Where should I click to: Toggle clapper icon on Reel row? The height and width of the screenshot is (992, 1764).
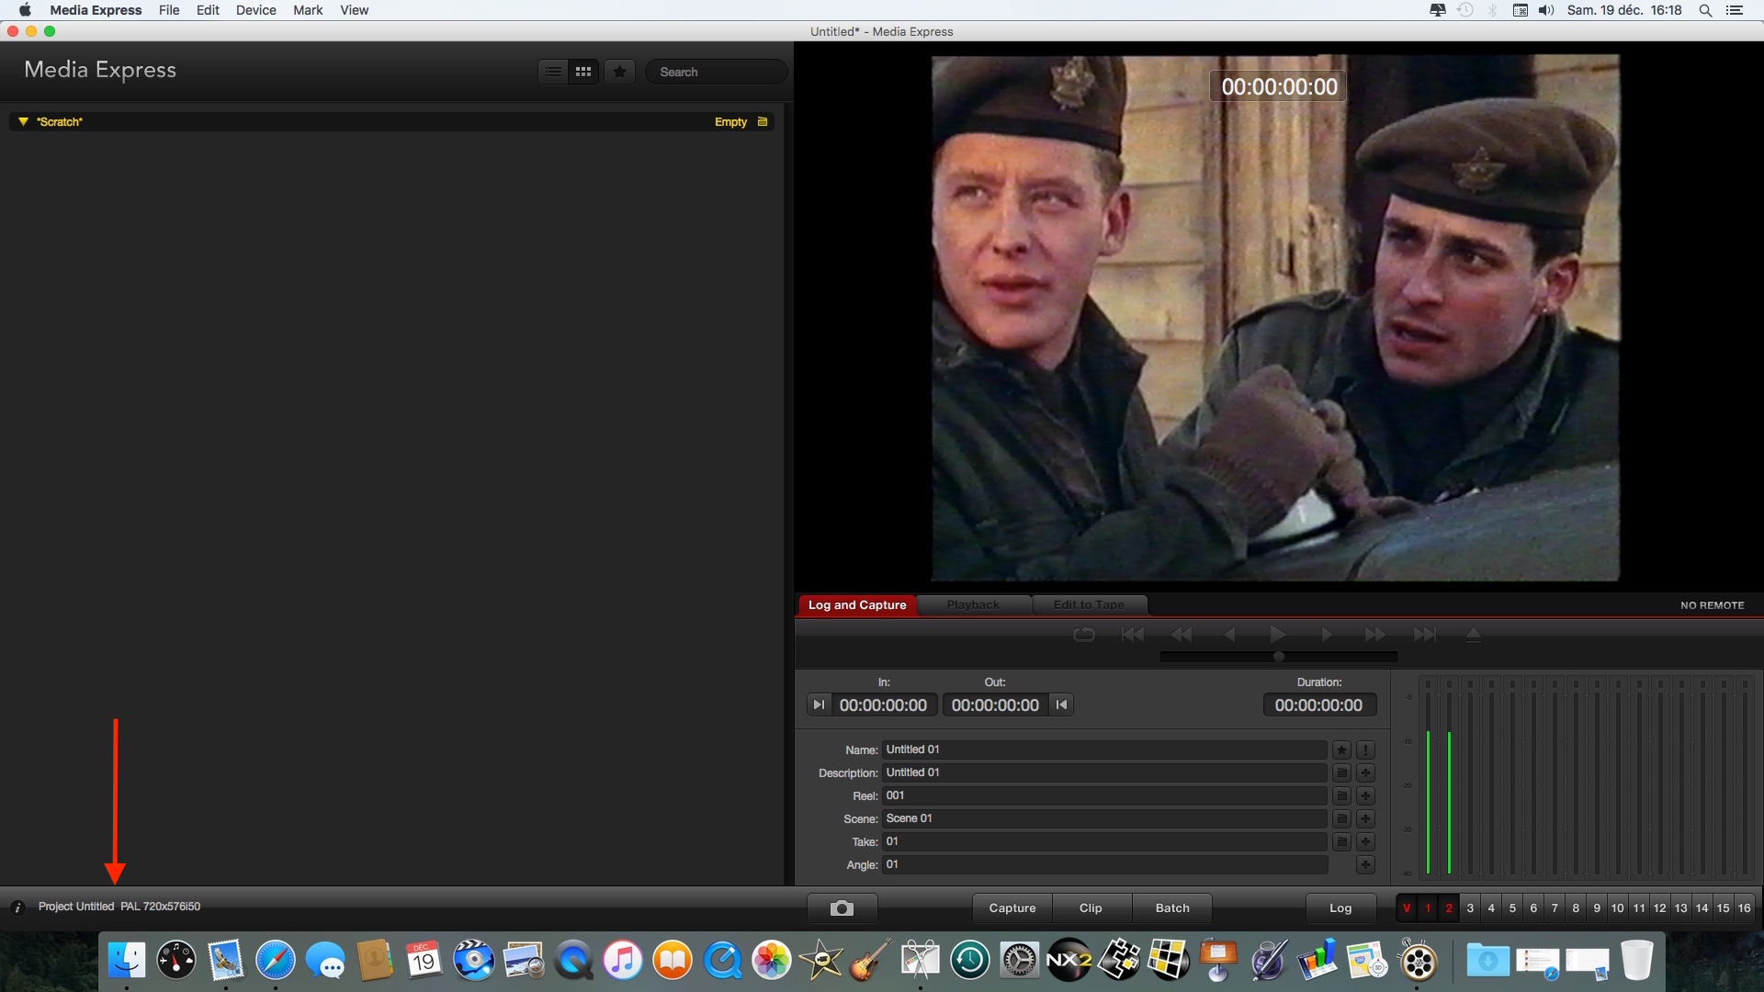pos(1341,795)
